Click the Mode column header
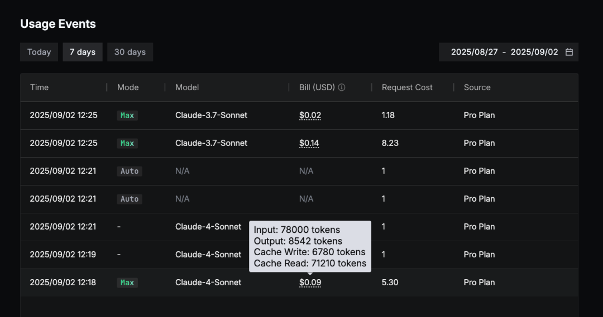 pos(128,87)
